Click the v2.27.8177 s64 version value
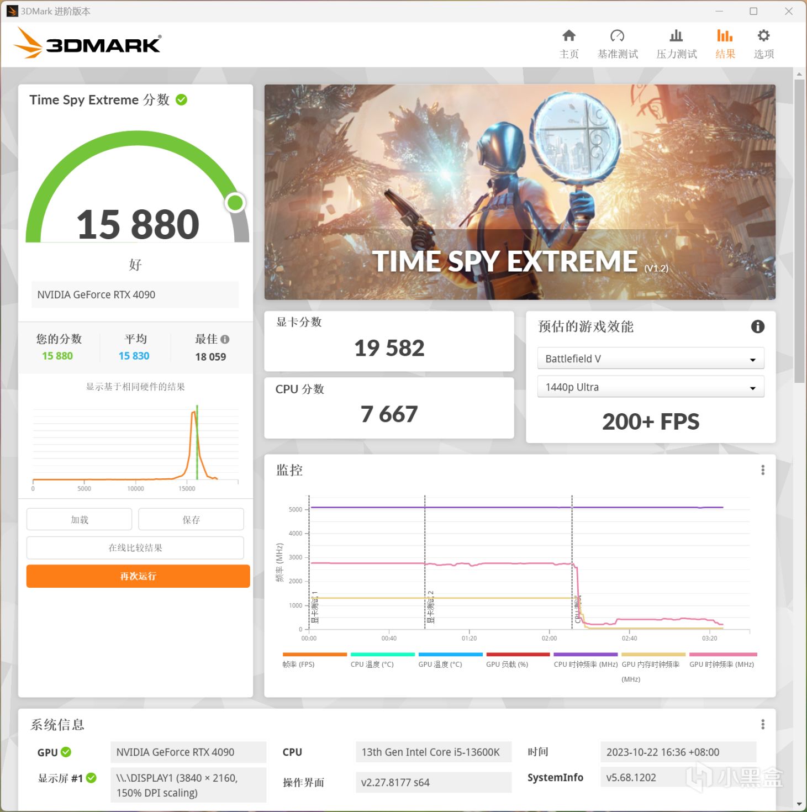Viewport: 807px width, 812px height. pos(434,782)
